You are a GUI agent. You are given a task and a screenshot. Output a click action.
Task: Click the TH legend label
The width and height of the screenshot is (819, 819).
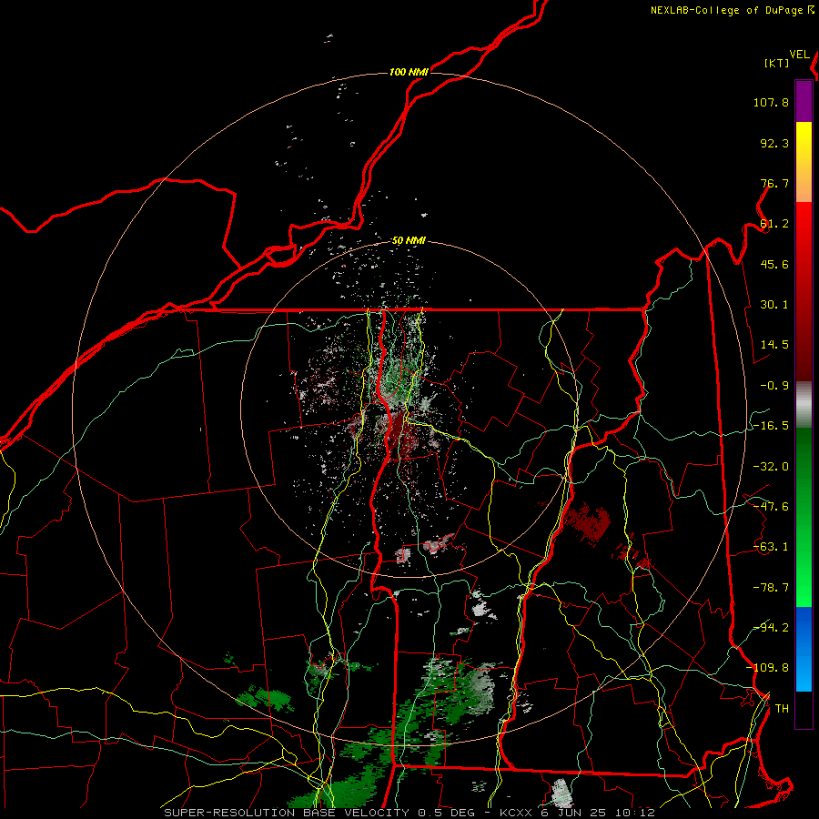[782, 709]
